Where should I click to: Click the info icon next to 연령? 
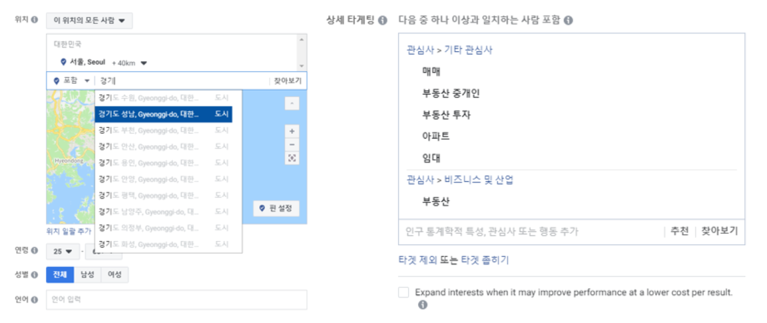pos(34,250)
